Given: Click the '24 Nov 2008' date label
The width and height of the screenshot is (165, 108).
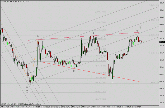Looking at the screenshot, I should point(4,107).
